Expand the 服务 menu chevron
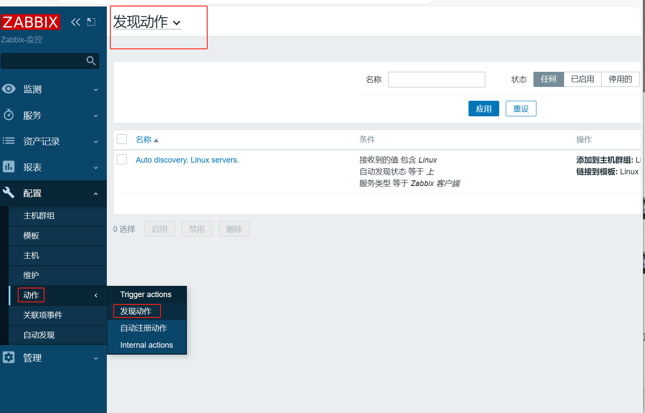This screenshot has height=413, width=645. [x=96, y=116]
